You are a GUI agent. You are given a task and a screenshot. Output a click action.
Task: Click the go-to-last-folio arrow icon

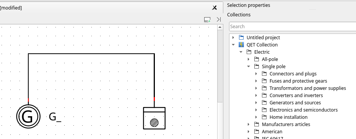[x=219, y=19]
